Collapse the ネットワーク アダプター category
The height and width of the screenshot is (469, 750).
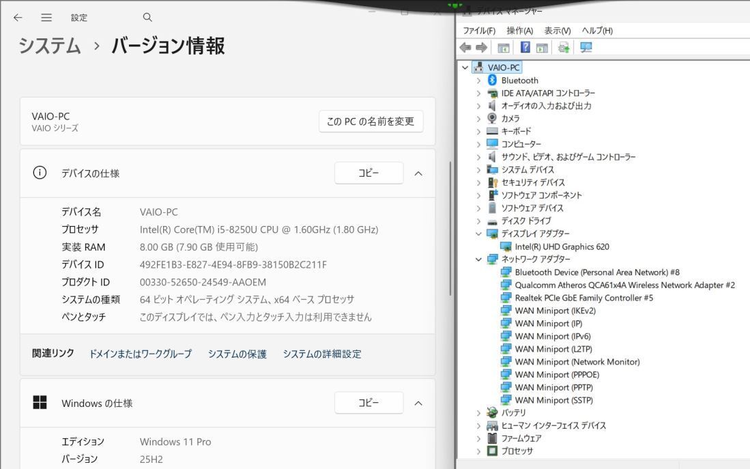[478, 259]
